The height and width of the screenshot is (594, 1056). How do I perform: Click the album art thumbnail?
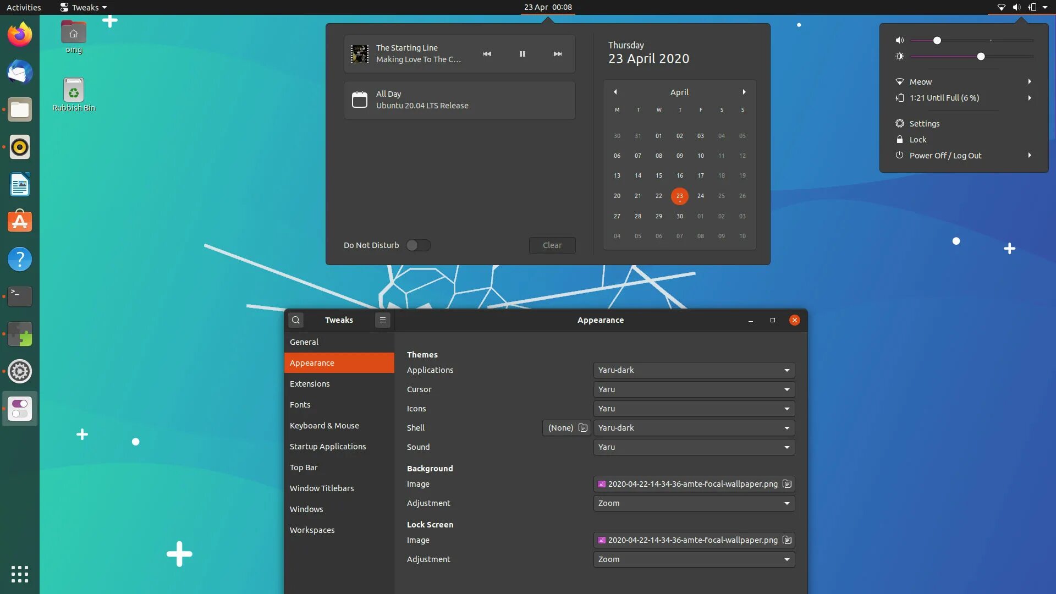pyautogui.click(x=360, y=54)
